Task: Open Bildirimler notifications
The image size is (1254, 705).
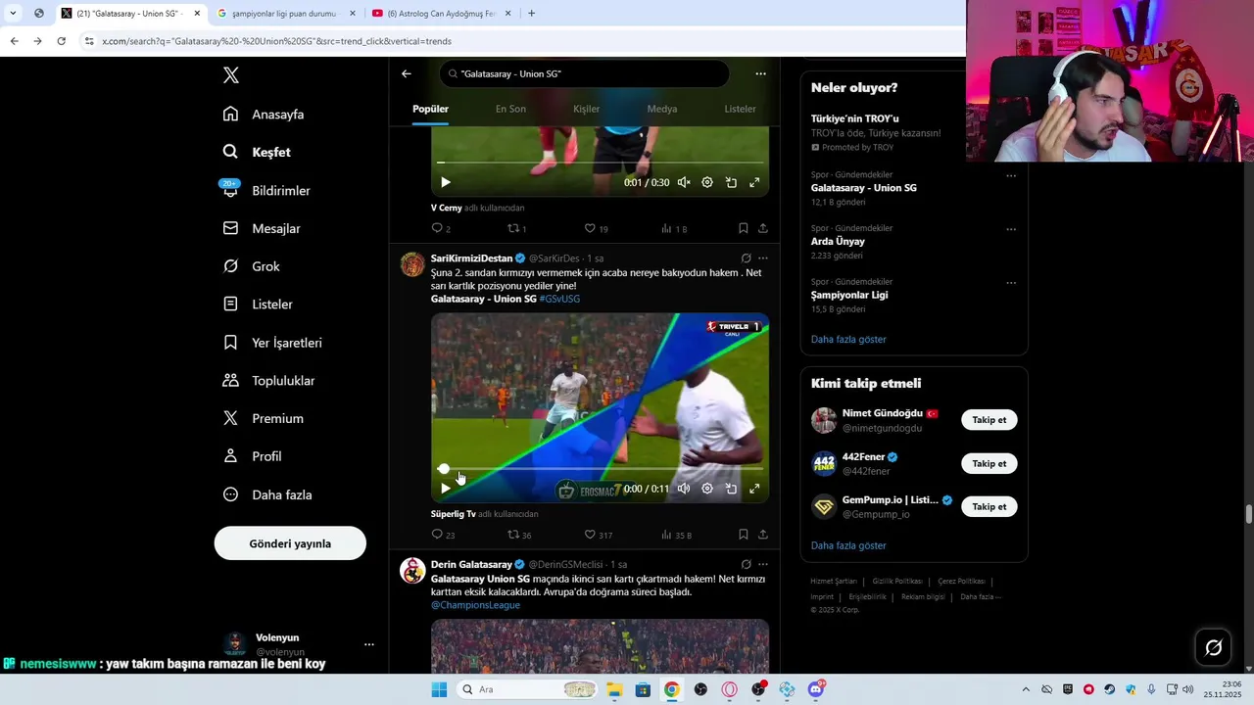Action: (x=266, y=190)
